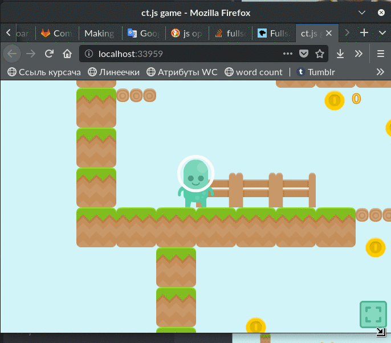Click the coin counter icon
Image resolution: width=391 pixels, height=343 pixels.
(x=335, y=100)
